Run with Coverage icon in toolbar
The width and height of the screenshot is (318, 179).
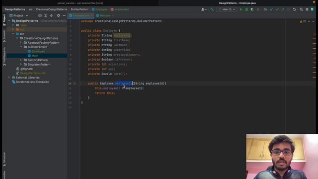(252, 9)
